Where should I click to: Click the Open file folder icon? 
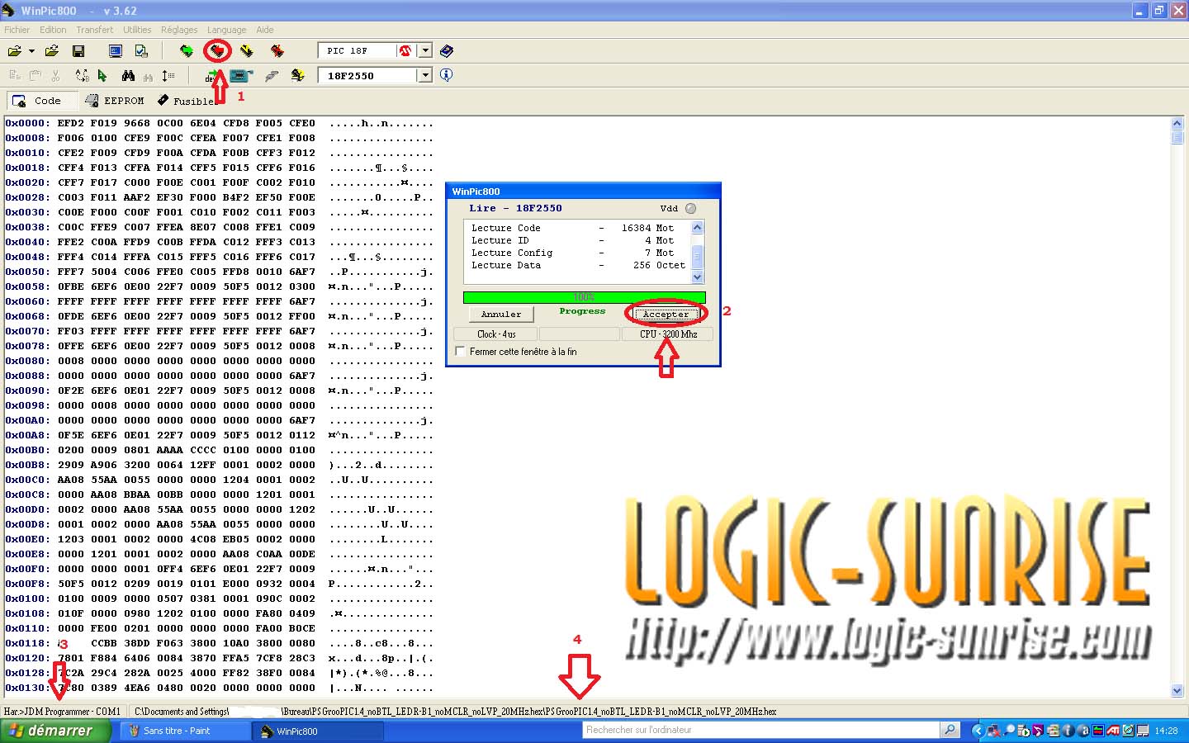click(x=14, y=51)
